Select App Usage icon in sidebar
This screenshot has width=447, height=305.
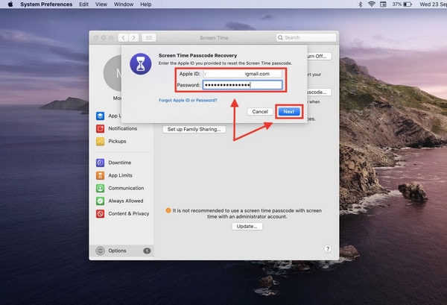100,116
